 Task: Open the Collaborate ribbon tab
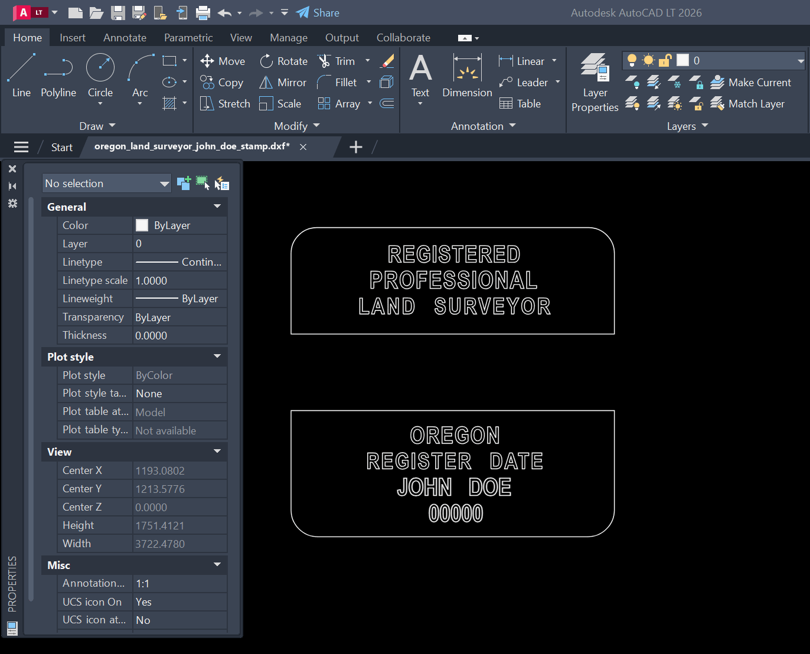tap(403, 38)
